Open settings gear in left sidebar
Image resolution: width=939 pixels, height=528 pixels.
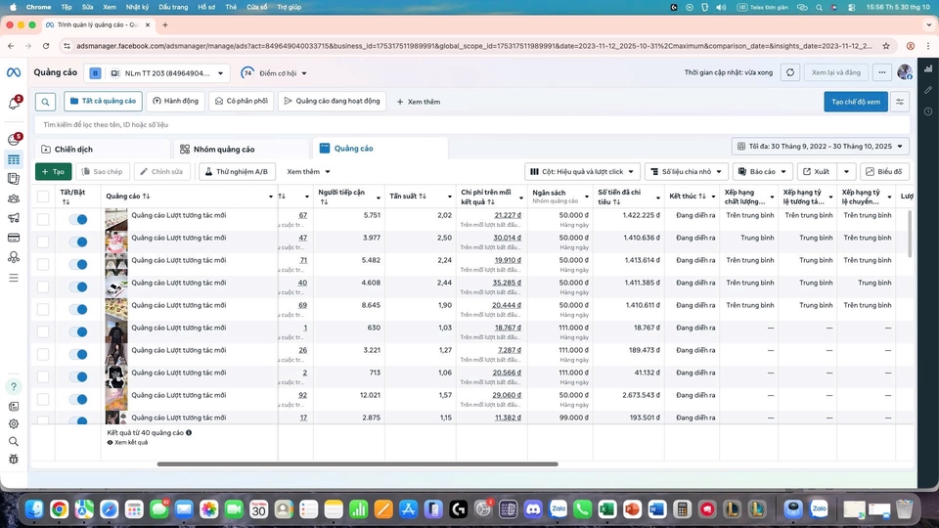tap(14, 423)
